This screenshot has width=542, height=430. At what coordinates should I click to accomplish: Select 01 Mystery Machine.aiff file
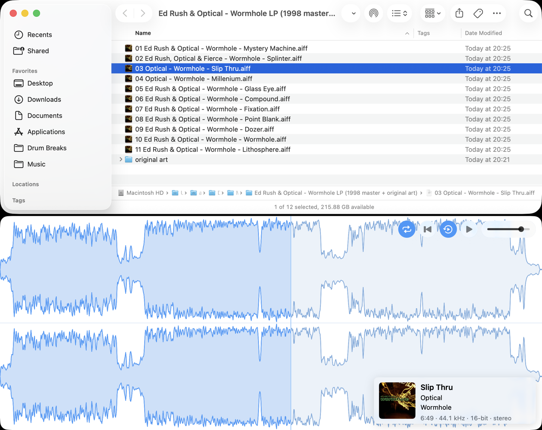tap(326, 48)
